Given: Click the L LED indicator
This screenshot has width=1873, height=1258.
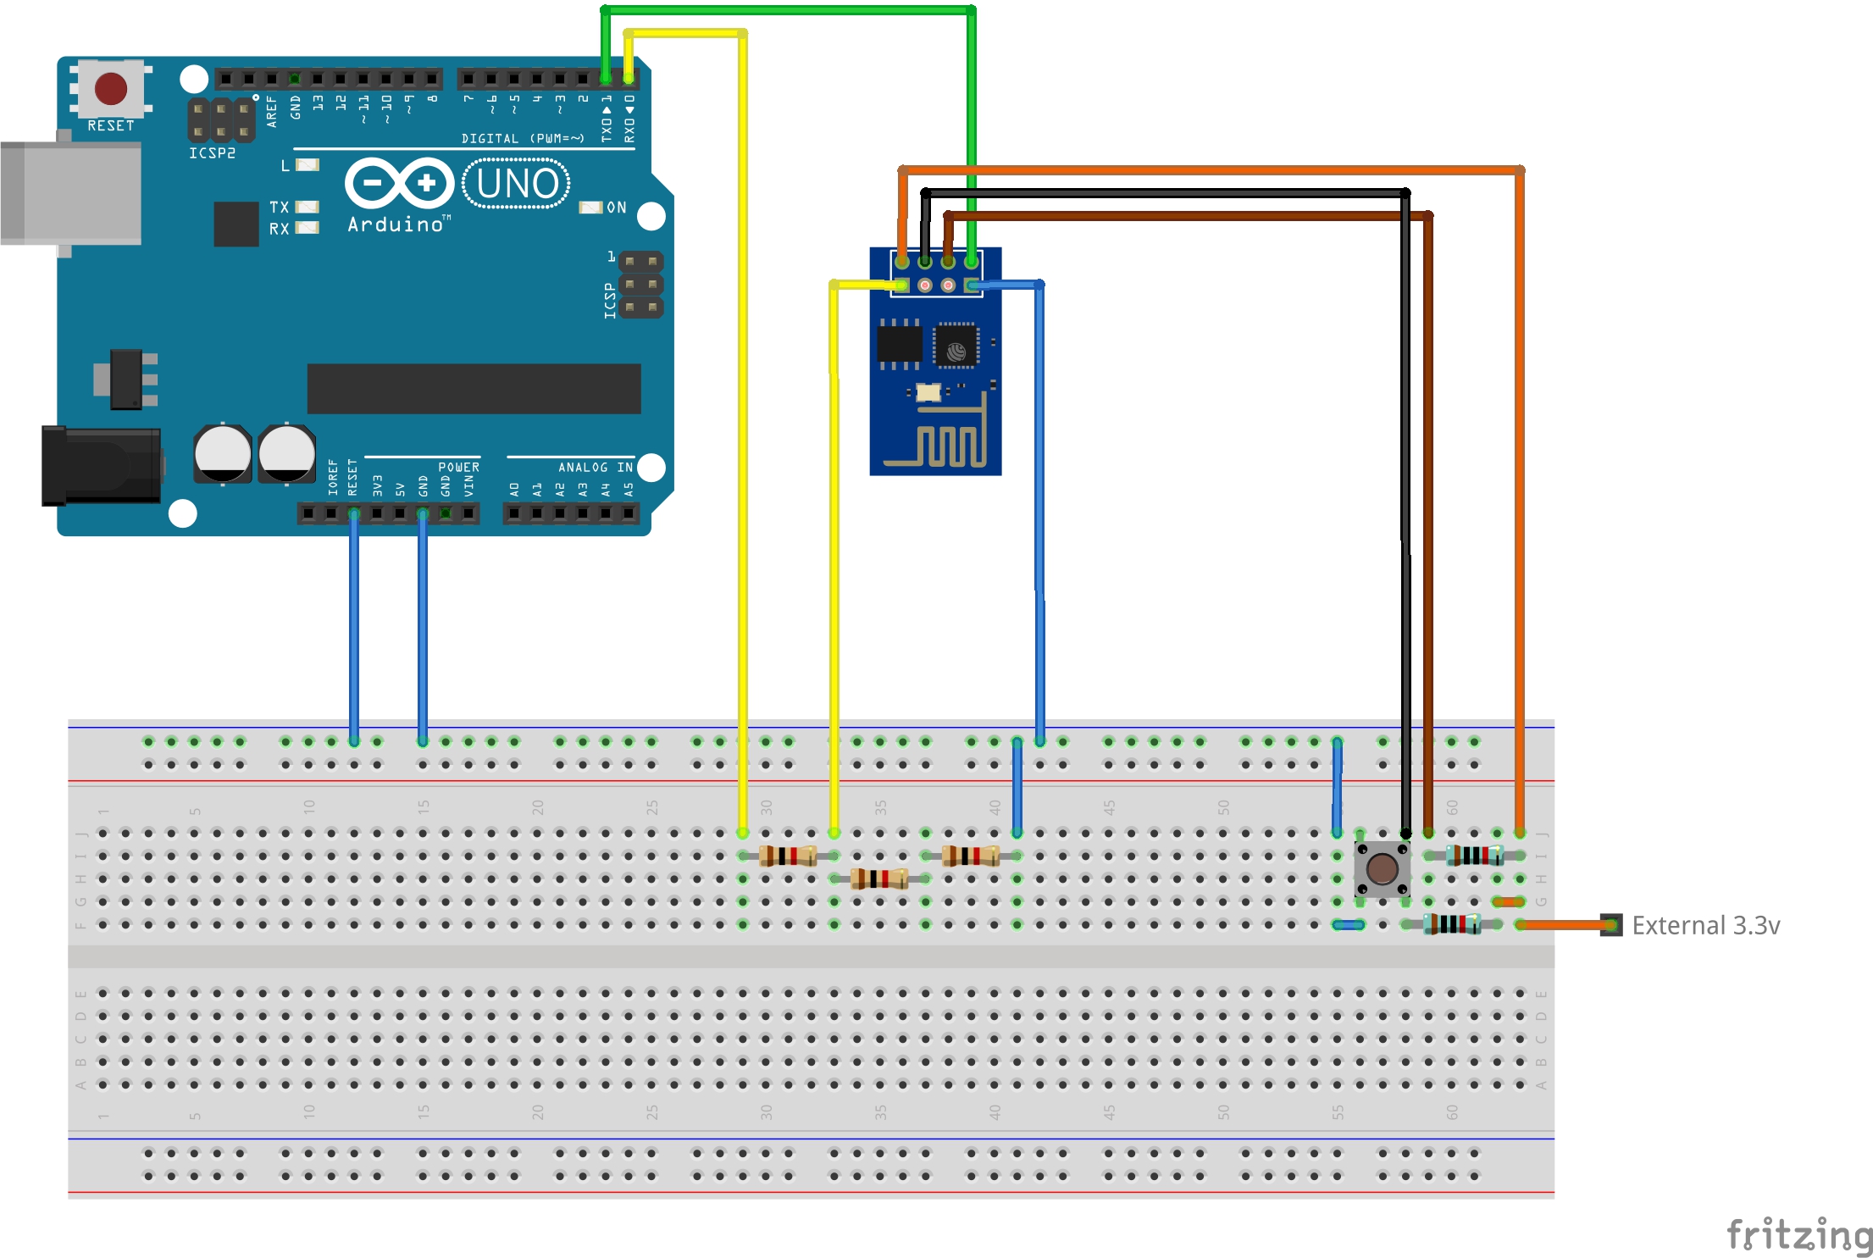Looking at the screenshot, I should tap(307, 165).
